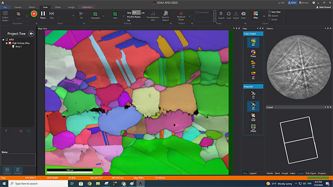Open the Pattern panel options dropdown
Screen dimensions: 333x187
[x=325, y=28]
